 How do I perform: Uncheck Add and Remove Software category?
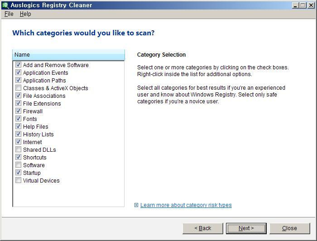(x=18, y=65)
